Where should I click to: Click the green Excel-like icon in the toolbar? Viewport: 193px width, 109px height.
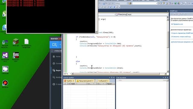point(176,3)
